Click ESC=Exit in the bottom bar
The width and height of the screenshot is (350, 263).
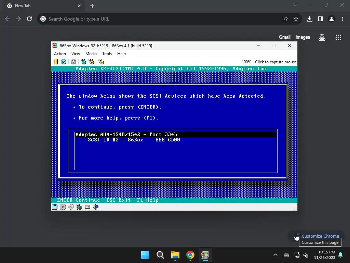[119, 200]
